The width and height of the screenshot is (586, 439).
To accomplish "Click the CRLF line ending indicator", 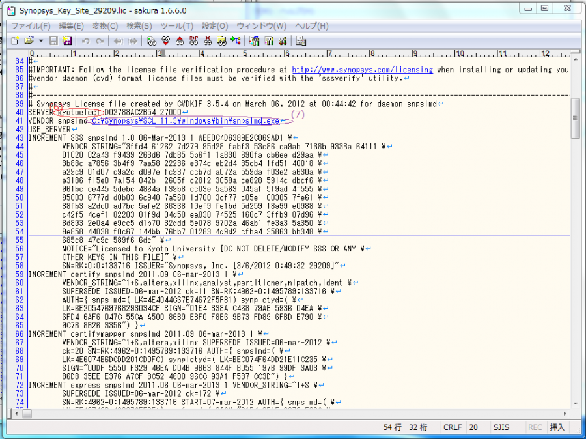I will (x=452, y=427).
